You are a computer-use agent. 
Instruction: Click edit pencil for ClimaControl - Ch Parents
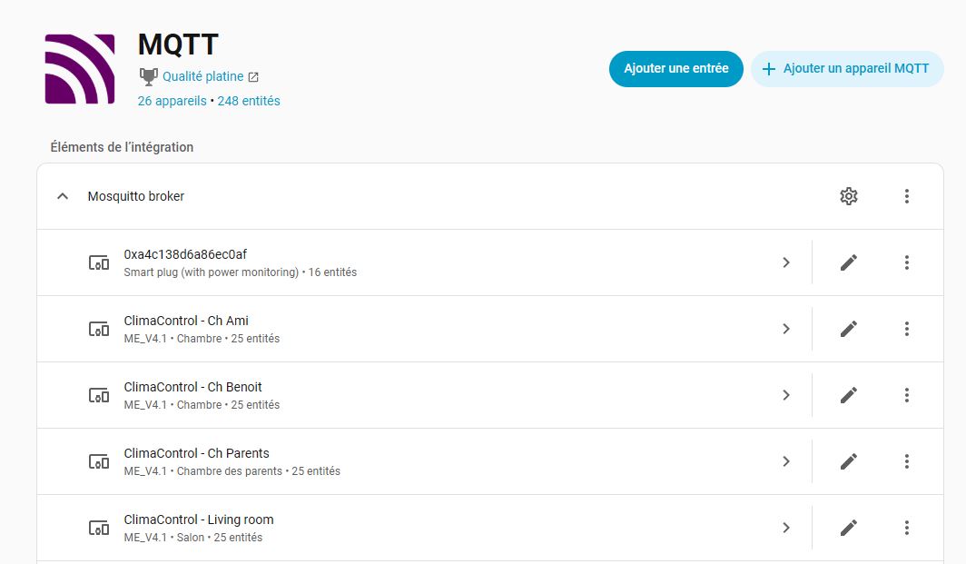click(x=848, y=461)
